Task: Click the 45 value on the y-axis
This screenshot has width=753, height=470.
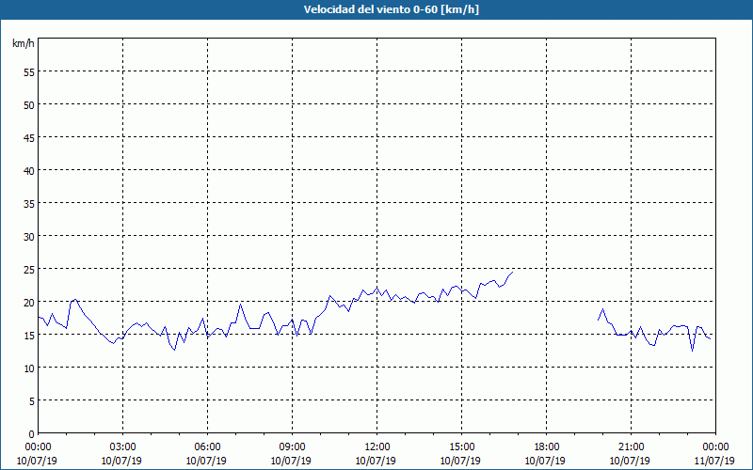Action: click(x=29, y=137)
